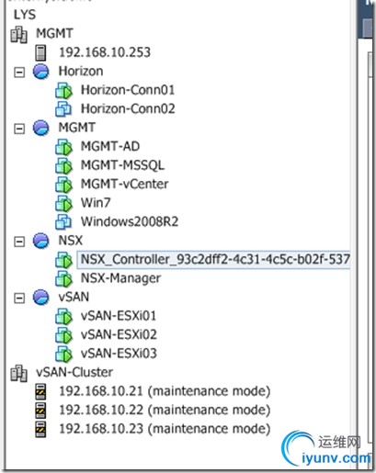Select NSX-Manager virtual machine
The image size is (376, 473).
(x=120, y=278)
